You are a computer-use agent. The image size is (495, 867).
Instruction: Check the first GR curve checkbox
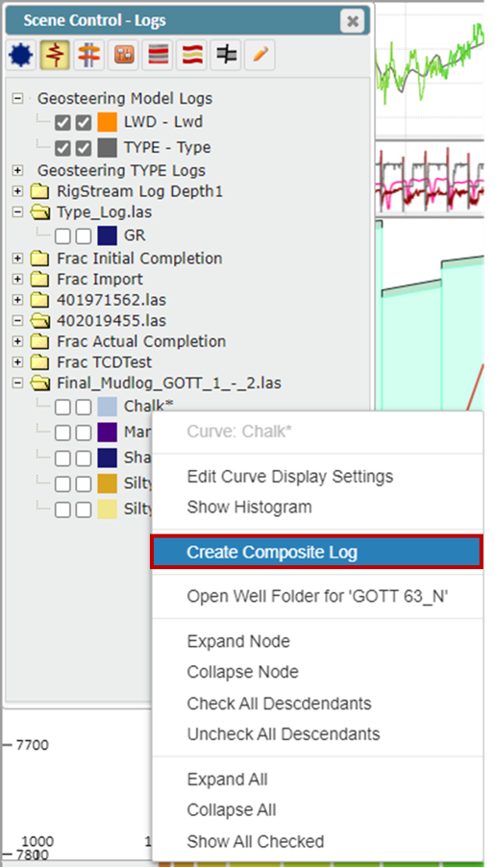point(63,236)
